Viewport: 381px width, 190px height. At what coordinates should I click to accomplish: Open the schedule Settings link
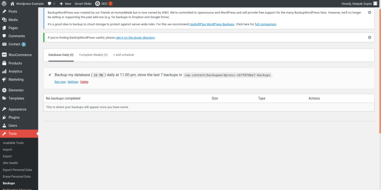[x=73, y=82]
